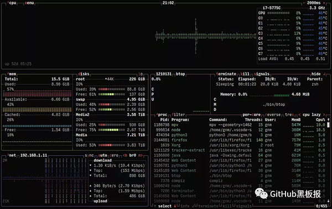The width and height of the screenshot is (332, 209).
Task: Select the firefox process row
Action: [239, 140]
